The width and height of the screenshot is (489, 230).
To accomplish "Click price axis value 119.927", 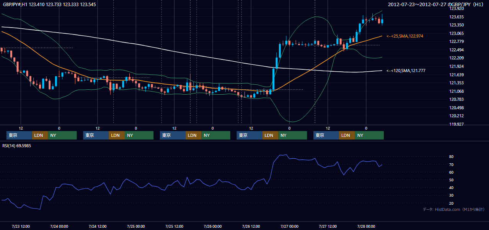I will click(457, 124).
